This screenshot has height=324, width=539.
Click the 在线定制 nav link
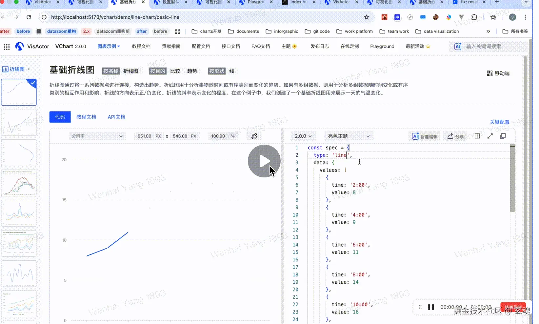349,46
